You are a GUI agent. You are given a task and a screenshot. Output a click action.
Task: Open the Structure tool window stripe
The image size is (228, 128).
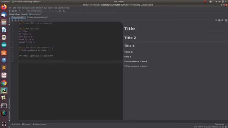10,103
